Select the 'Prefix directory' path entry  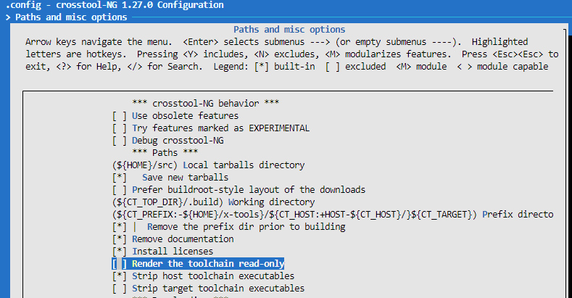(x=333, y=215)
